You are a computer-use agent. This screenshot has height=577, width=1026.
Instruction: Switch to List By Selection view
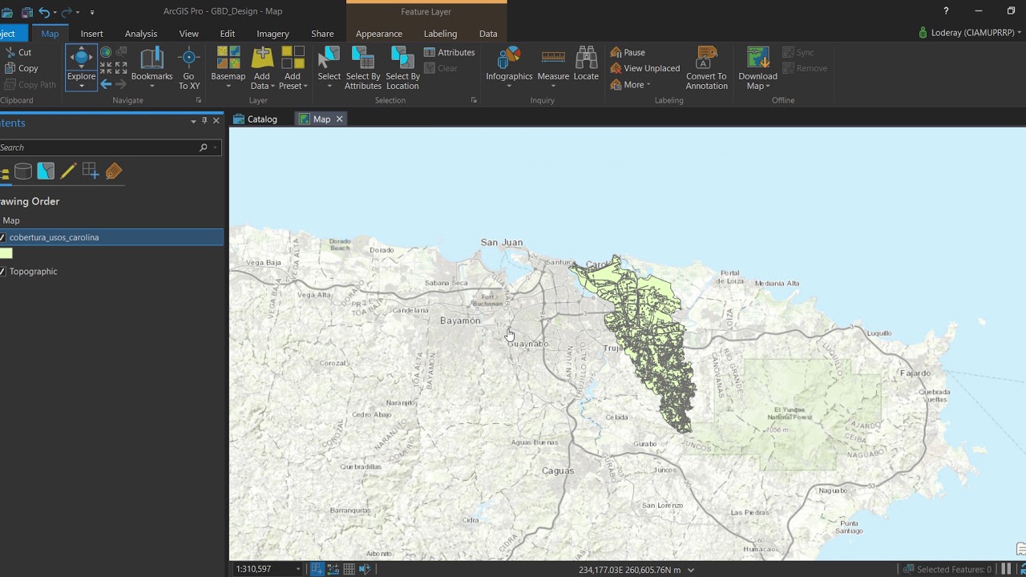coord(46,171)
